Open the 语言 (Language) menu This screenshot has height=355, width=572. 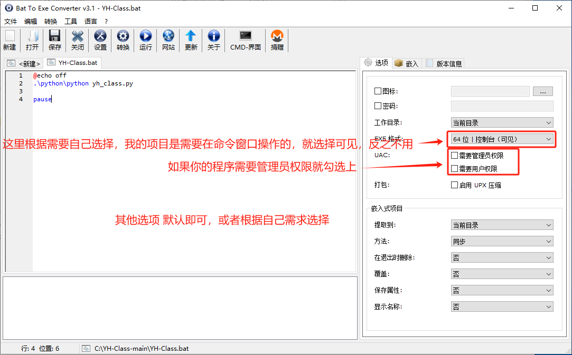tap(91, 22)
